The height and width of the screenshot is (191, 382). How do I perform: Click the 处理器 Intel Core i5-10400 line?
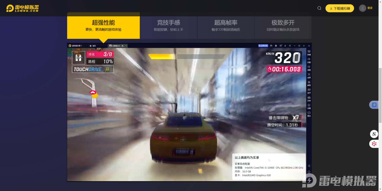[x=269, y=168]
